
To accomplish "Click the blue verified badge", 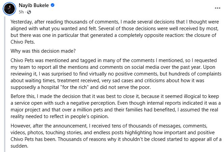I will tap(53, 5).
